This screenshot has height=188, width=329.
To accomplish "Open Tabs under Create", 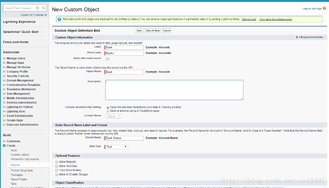I will click(14, 184).
